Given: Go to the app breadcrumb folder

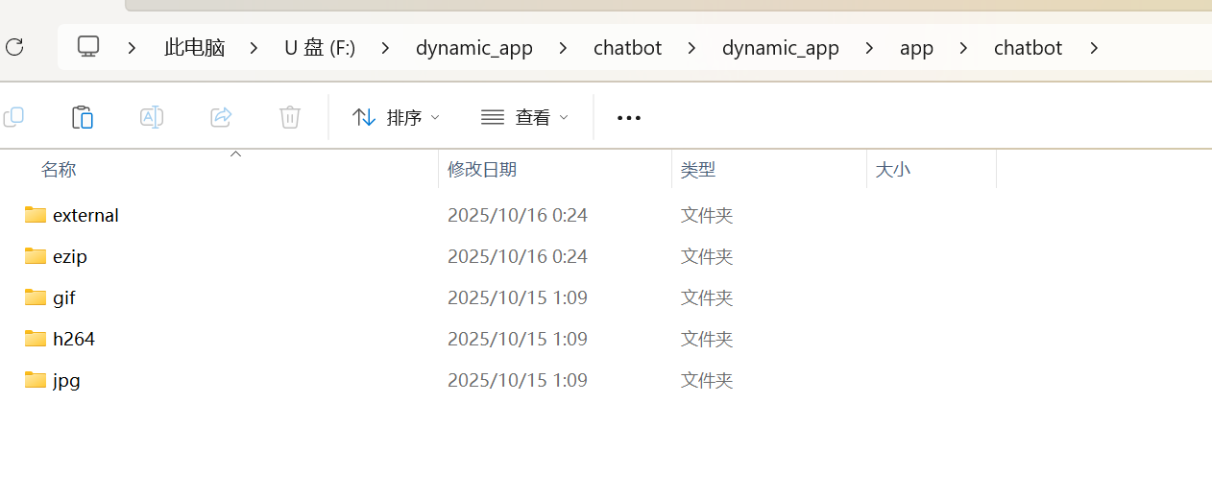Looking at the screenshot, I should 916,48.
